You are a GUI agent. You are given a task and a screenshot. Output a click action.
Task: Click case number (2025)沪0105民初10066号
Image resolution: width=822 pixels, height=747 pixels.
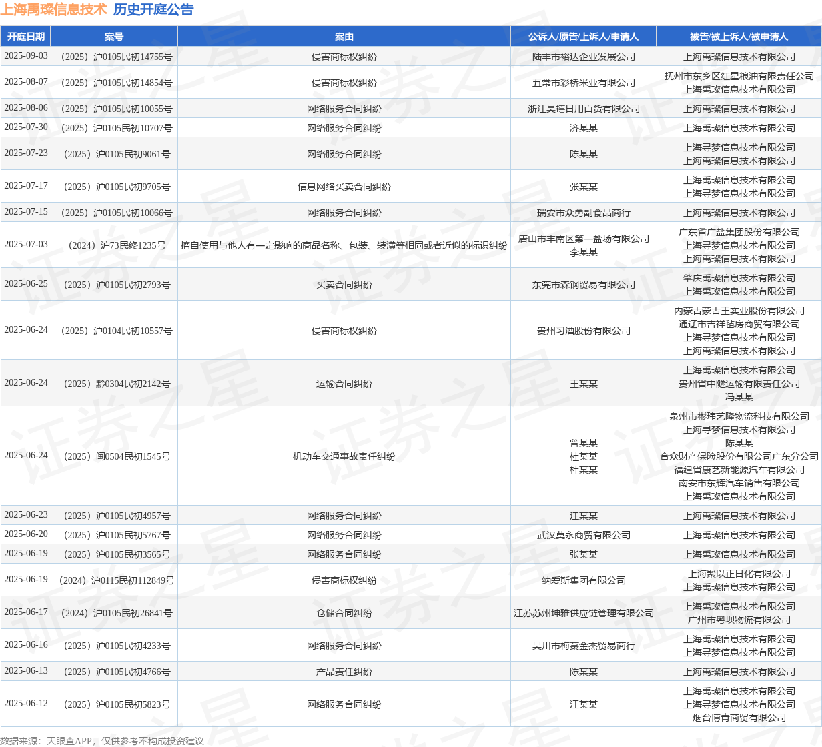(x=114, y=213)
